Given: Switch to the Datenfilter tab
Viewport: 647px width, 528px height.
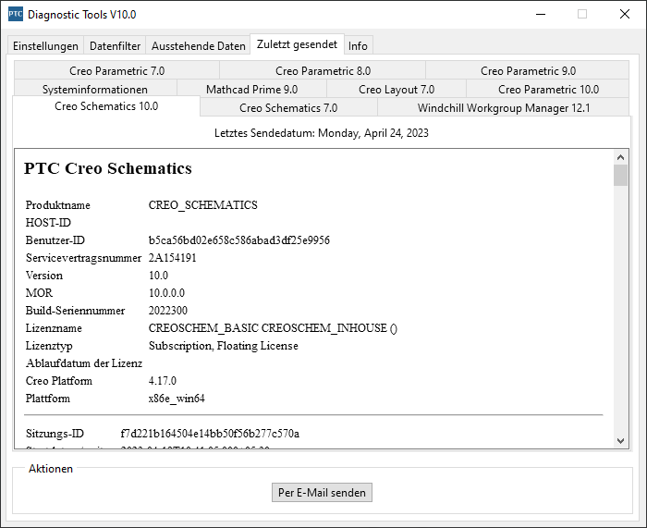Looking at the screenshot, I should point(115,46).
